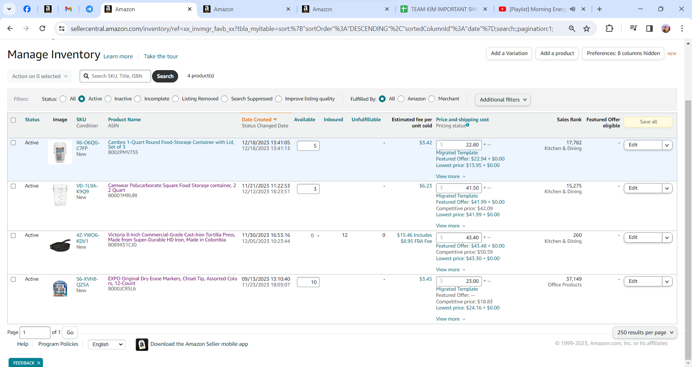Open the Edit dropdown arrow for Victoria row
Viewport: 692px width, 367px height.
click(667, 237)
